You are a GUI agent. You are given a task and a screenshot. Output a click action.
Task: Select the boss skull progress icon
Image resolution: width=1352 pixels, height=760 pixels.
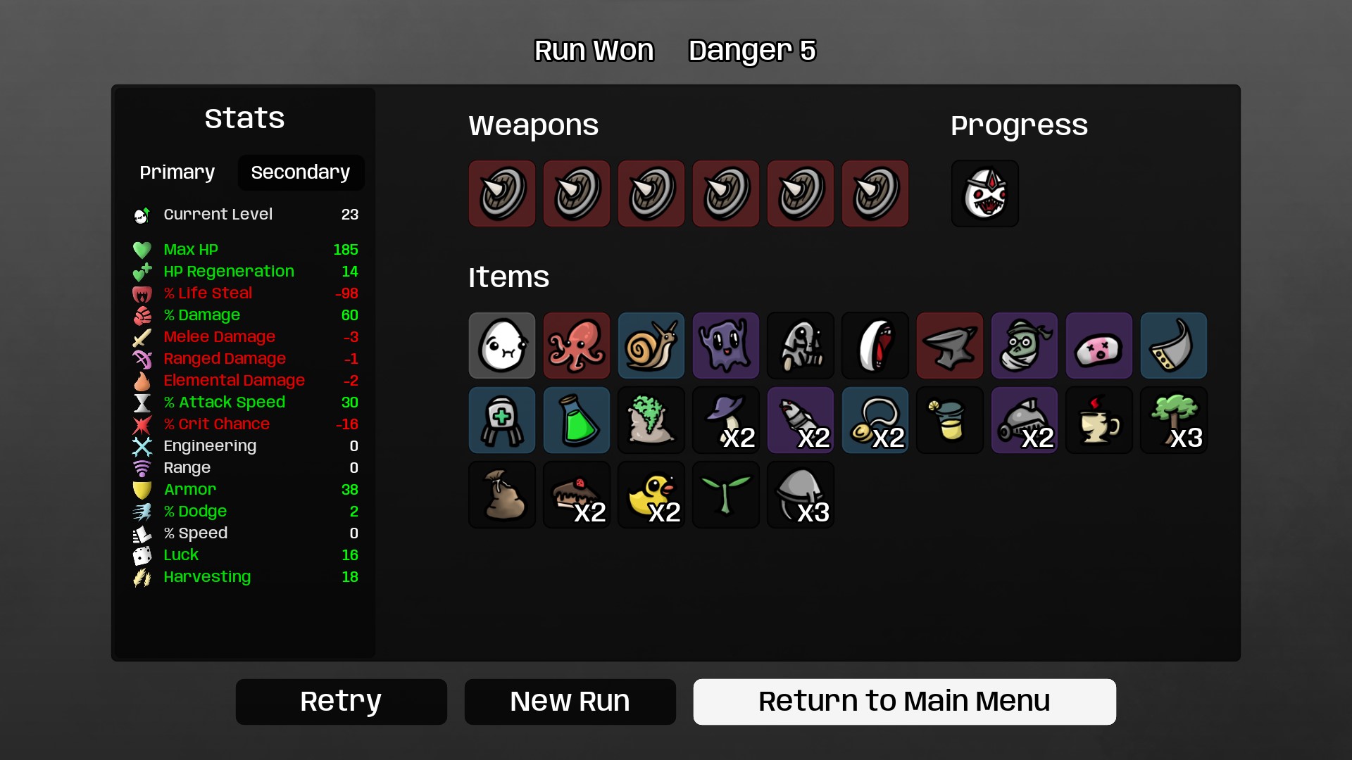click(985, 194)
